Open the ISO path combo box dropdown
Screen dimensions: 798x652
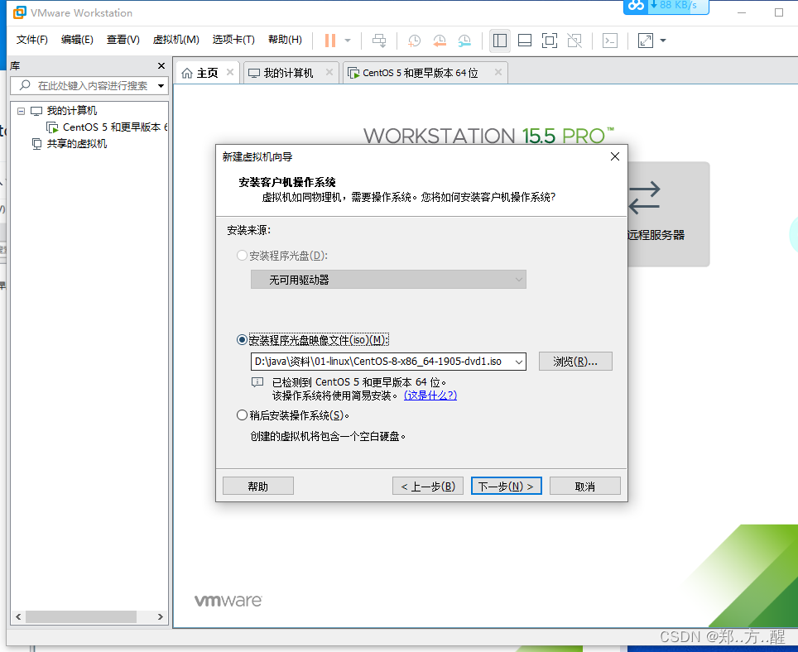coord(518,362)
